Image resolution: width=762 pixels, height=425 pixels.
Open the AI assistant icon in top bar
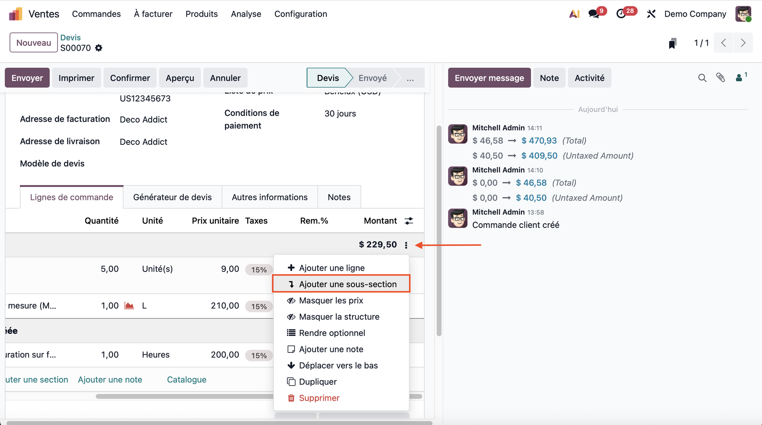pos(574,14)
